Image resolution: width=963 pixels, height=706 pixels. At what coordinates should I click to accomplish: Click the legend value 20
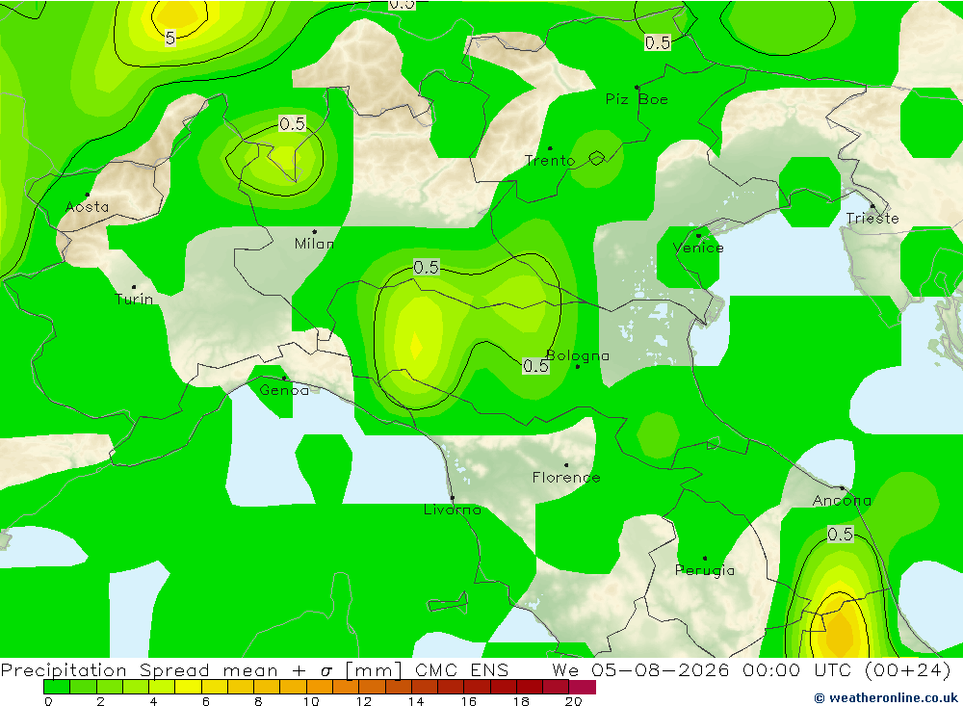click(x=573, y=701)
